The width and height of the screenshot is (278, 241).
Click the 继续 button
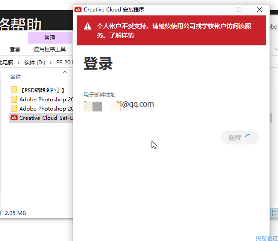[x=240, y=137]
